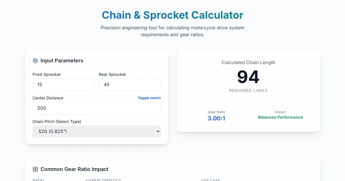The height and width of the screenshot is (181, 345).
Task: Click the Rear Sprocket field showing 45
Action: [x=130, y=84]
